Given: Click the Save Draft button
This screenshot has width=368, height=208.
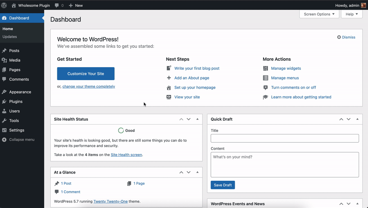Looking at the screenshot, I should (x=223, y=185).
